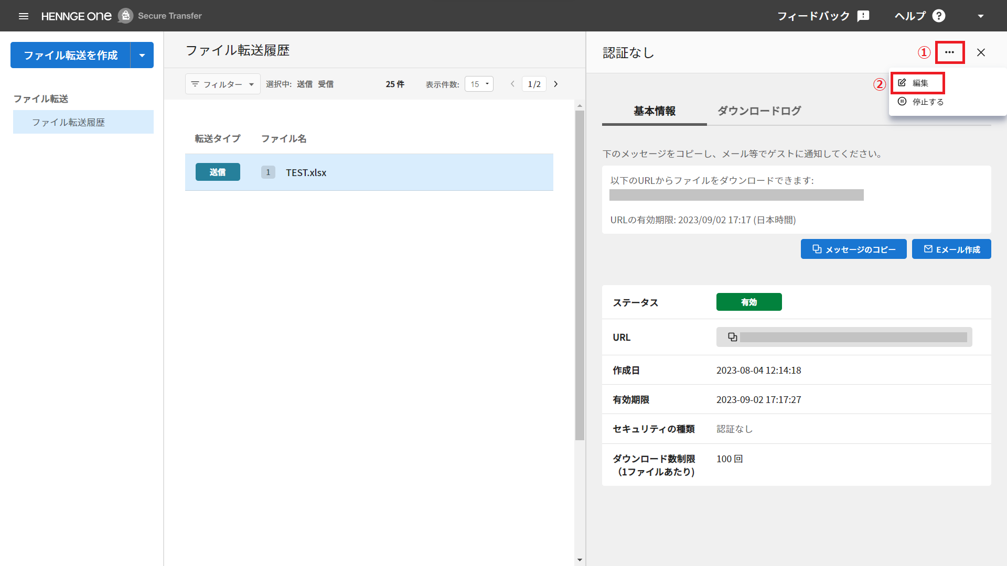This screenshot has width=1007, height=566.
Task: Click the 有効期限 value 2023-09-02 17:17:27
Action: point(758,399)
